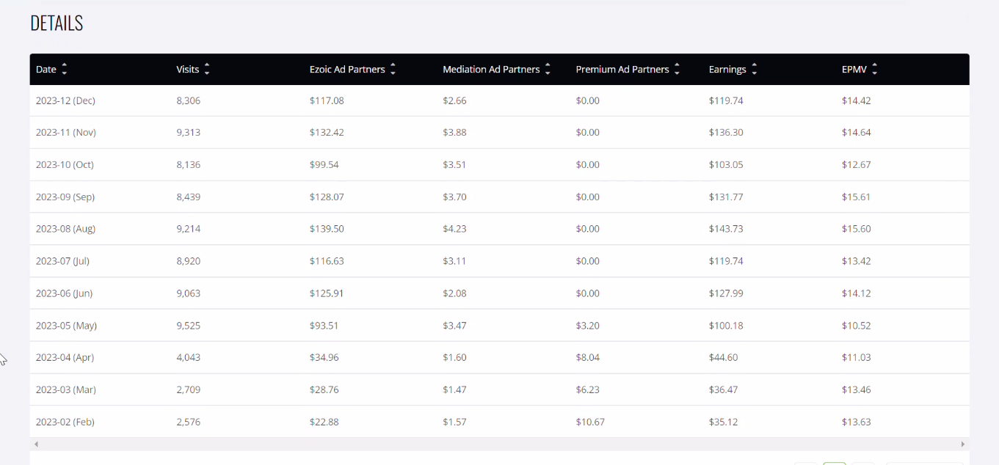
Task: Click the 9,525 visits value
Action: click(x=189, y=326)
